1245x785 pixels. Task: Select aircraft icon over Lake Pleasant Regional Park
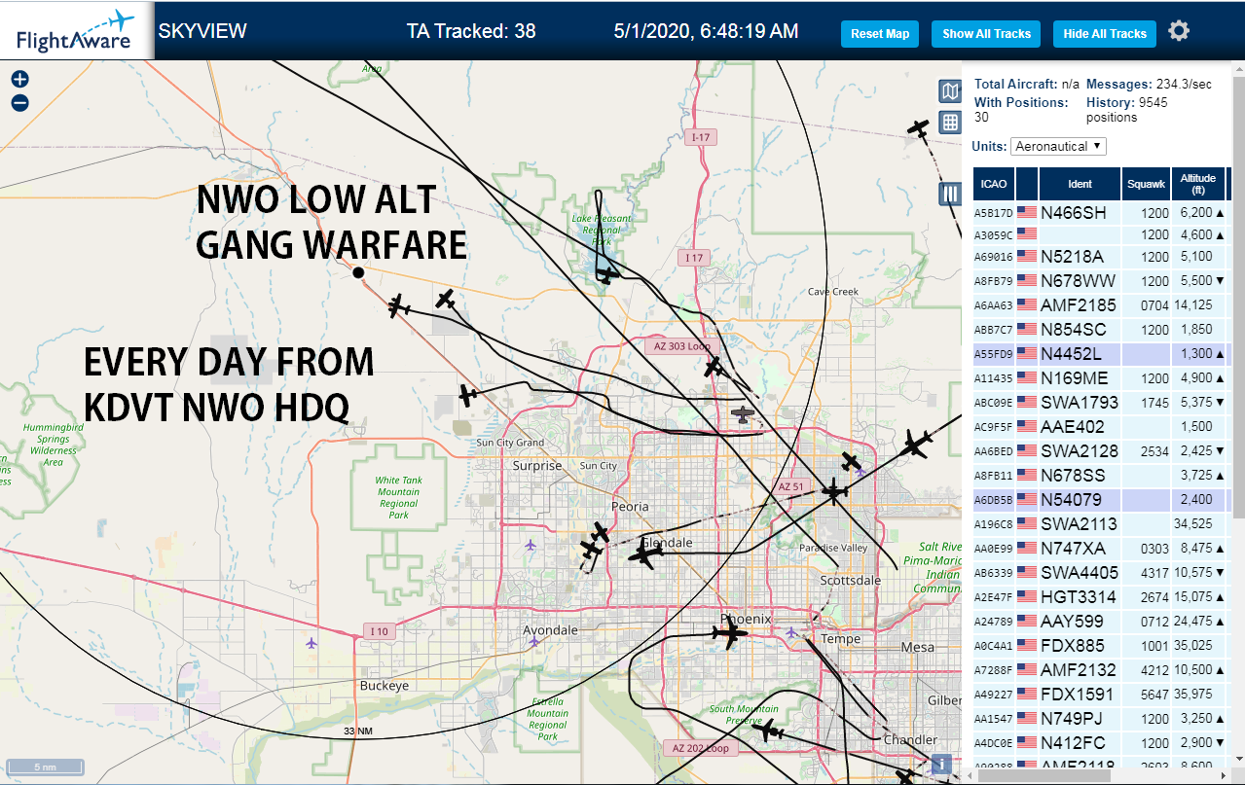point(606,275)
